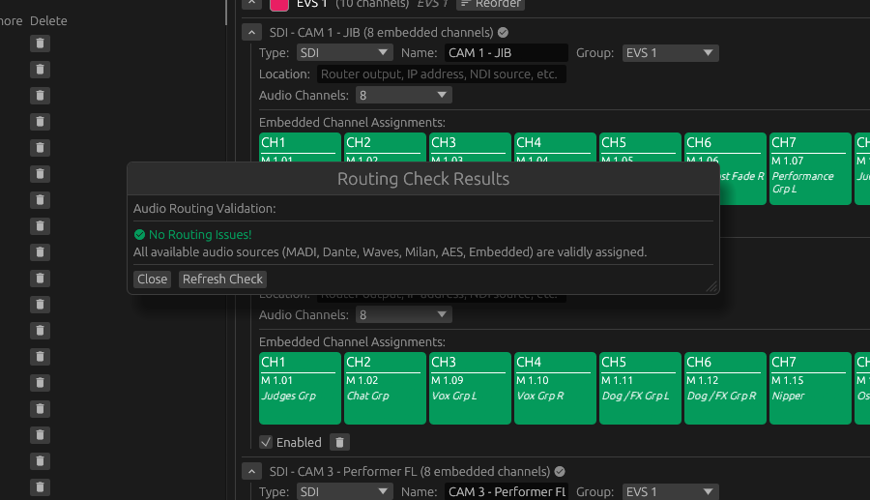Image resolution: width=870 pixels, height=500 pixels.
Task: Select CH2 card in CAM 1 - JIB assignments
Action: (x=385, y=147)
